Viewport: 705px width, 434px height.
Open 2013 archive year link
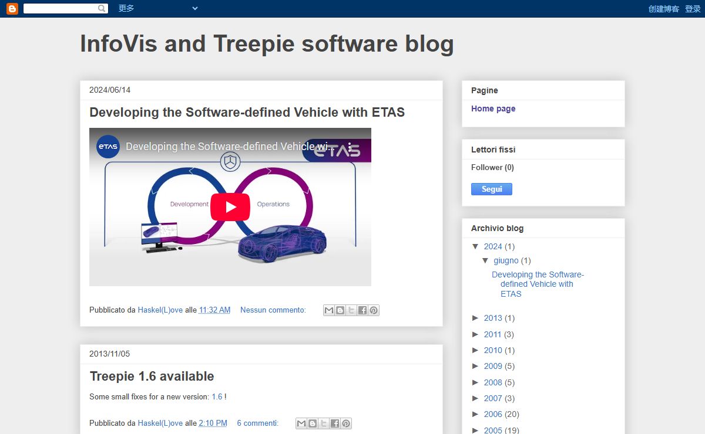point(493,318)
